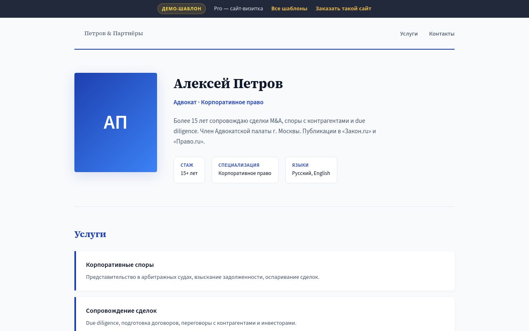This screenshot has height=331, width=529.
Task: Open the Все шаблоны link
Action: (x=289, y=9)
